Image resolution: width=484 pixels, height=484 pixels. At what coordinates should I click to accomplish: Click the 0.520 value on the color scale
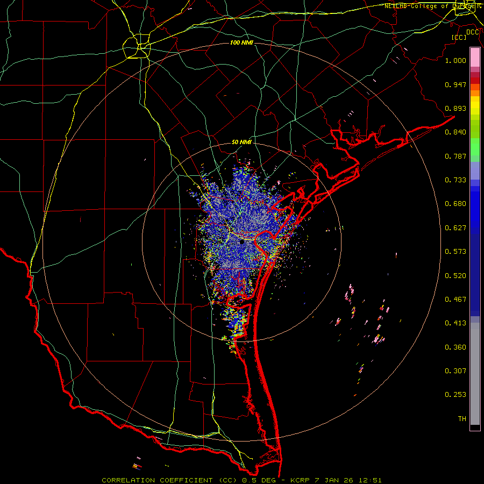click(x=455, y=276)
